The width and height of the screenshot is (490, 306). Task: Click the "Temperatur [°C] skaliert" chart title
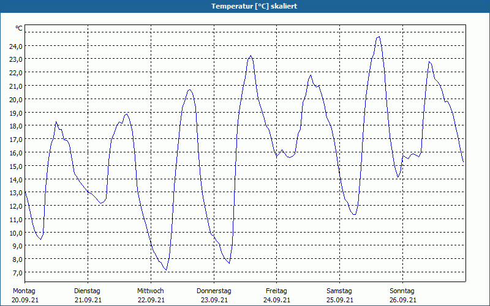(x=245, y=6)
